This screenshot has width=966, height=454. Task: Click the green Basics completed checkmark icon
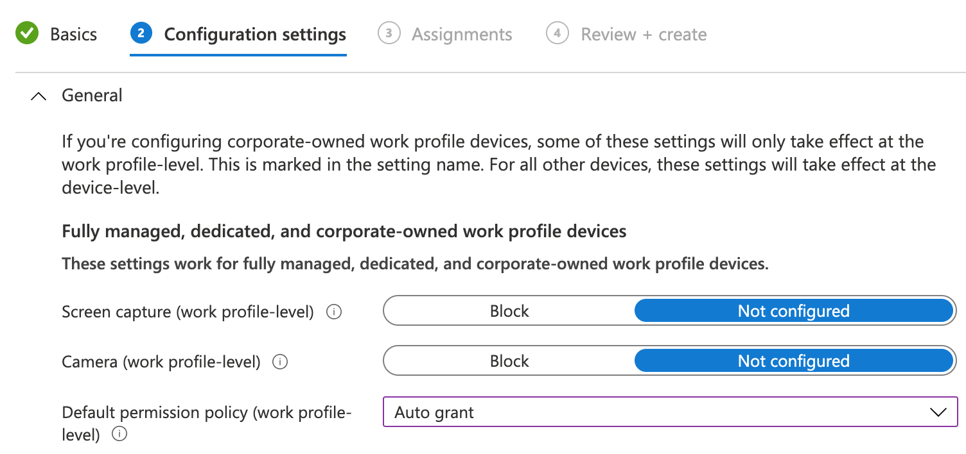[27, 33]
